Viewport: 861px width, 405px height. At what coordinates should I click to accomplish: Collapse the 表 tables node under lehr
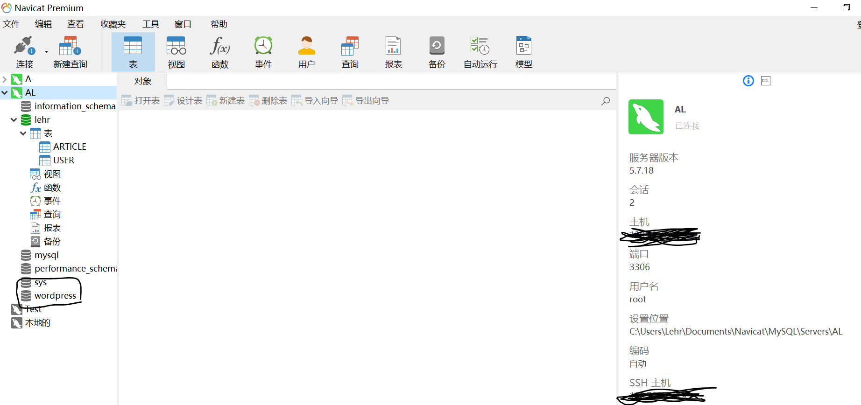[x=23, y=133]
